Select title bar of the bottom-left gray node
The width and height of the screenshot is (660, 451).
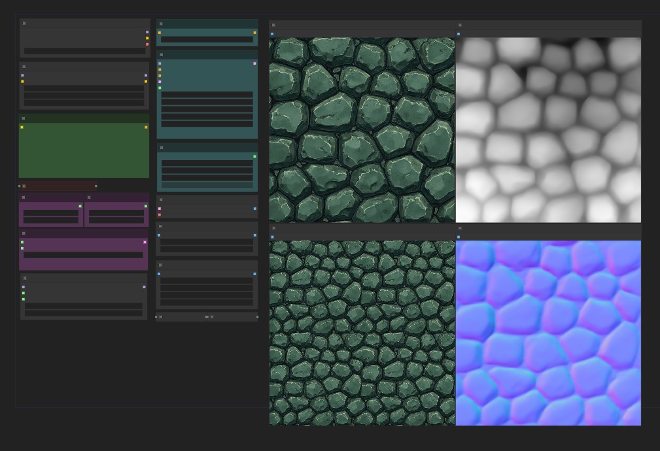click(84, 278)
